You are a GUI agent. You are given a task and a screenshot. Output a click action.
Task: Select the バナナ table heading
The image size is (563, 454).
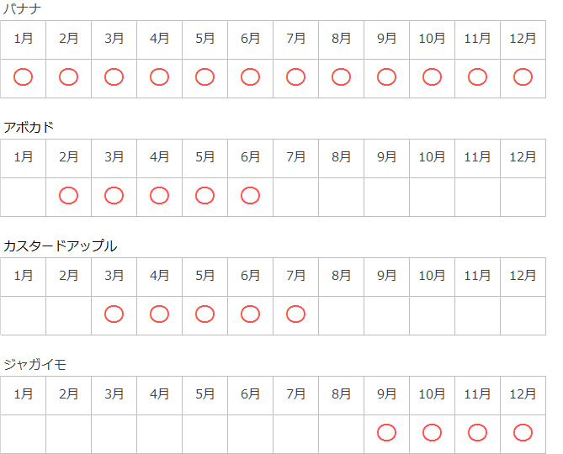tap(24, 9)
